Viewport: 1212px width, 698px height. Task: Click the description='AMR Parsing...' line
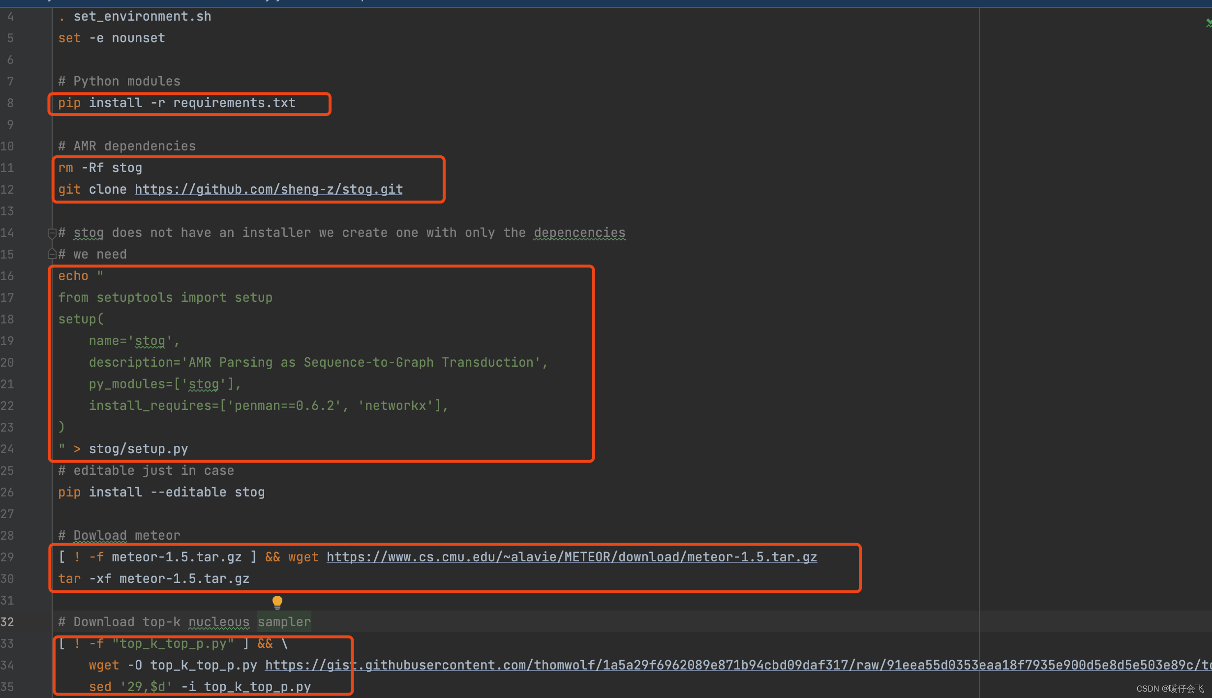pyautogui.click(x=318, y=362)
